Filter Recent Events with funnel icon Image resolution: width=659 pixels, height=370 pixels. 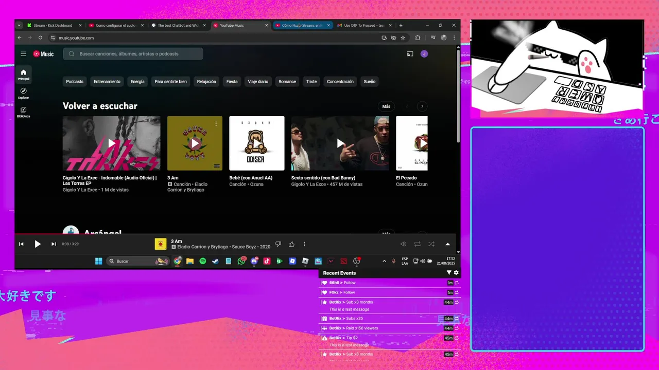[x=449, y=273]
